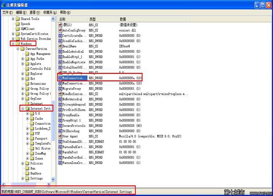Image resolution: width=273 pixels, height=196 pixels.
Task: Open the 文件(F) menu
Action: [7, 12]
